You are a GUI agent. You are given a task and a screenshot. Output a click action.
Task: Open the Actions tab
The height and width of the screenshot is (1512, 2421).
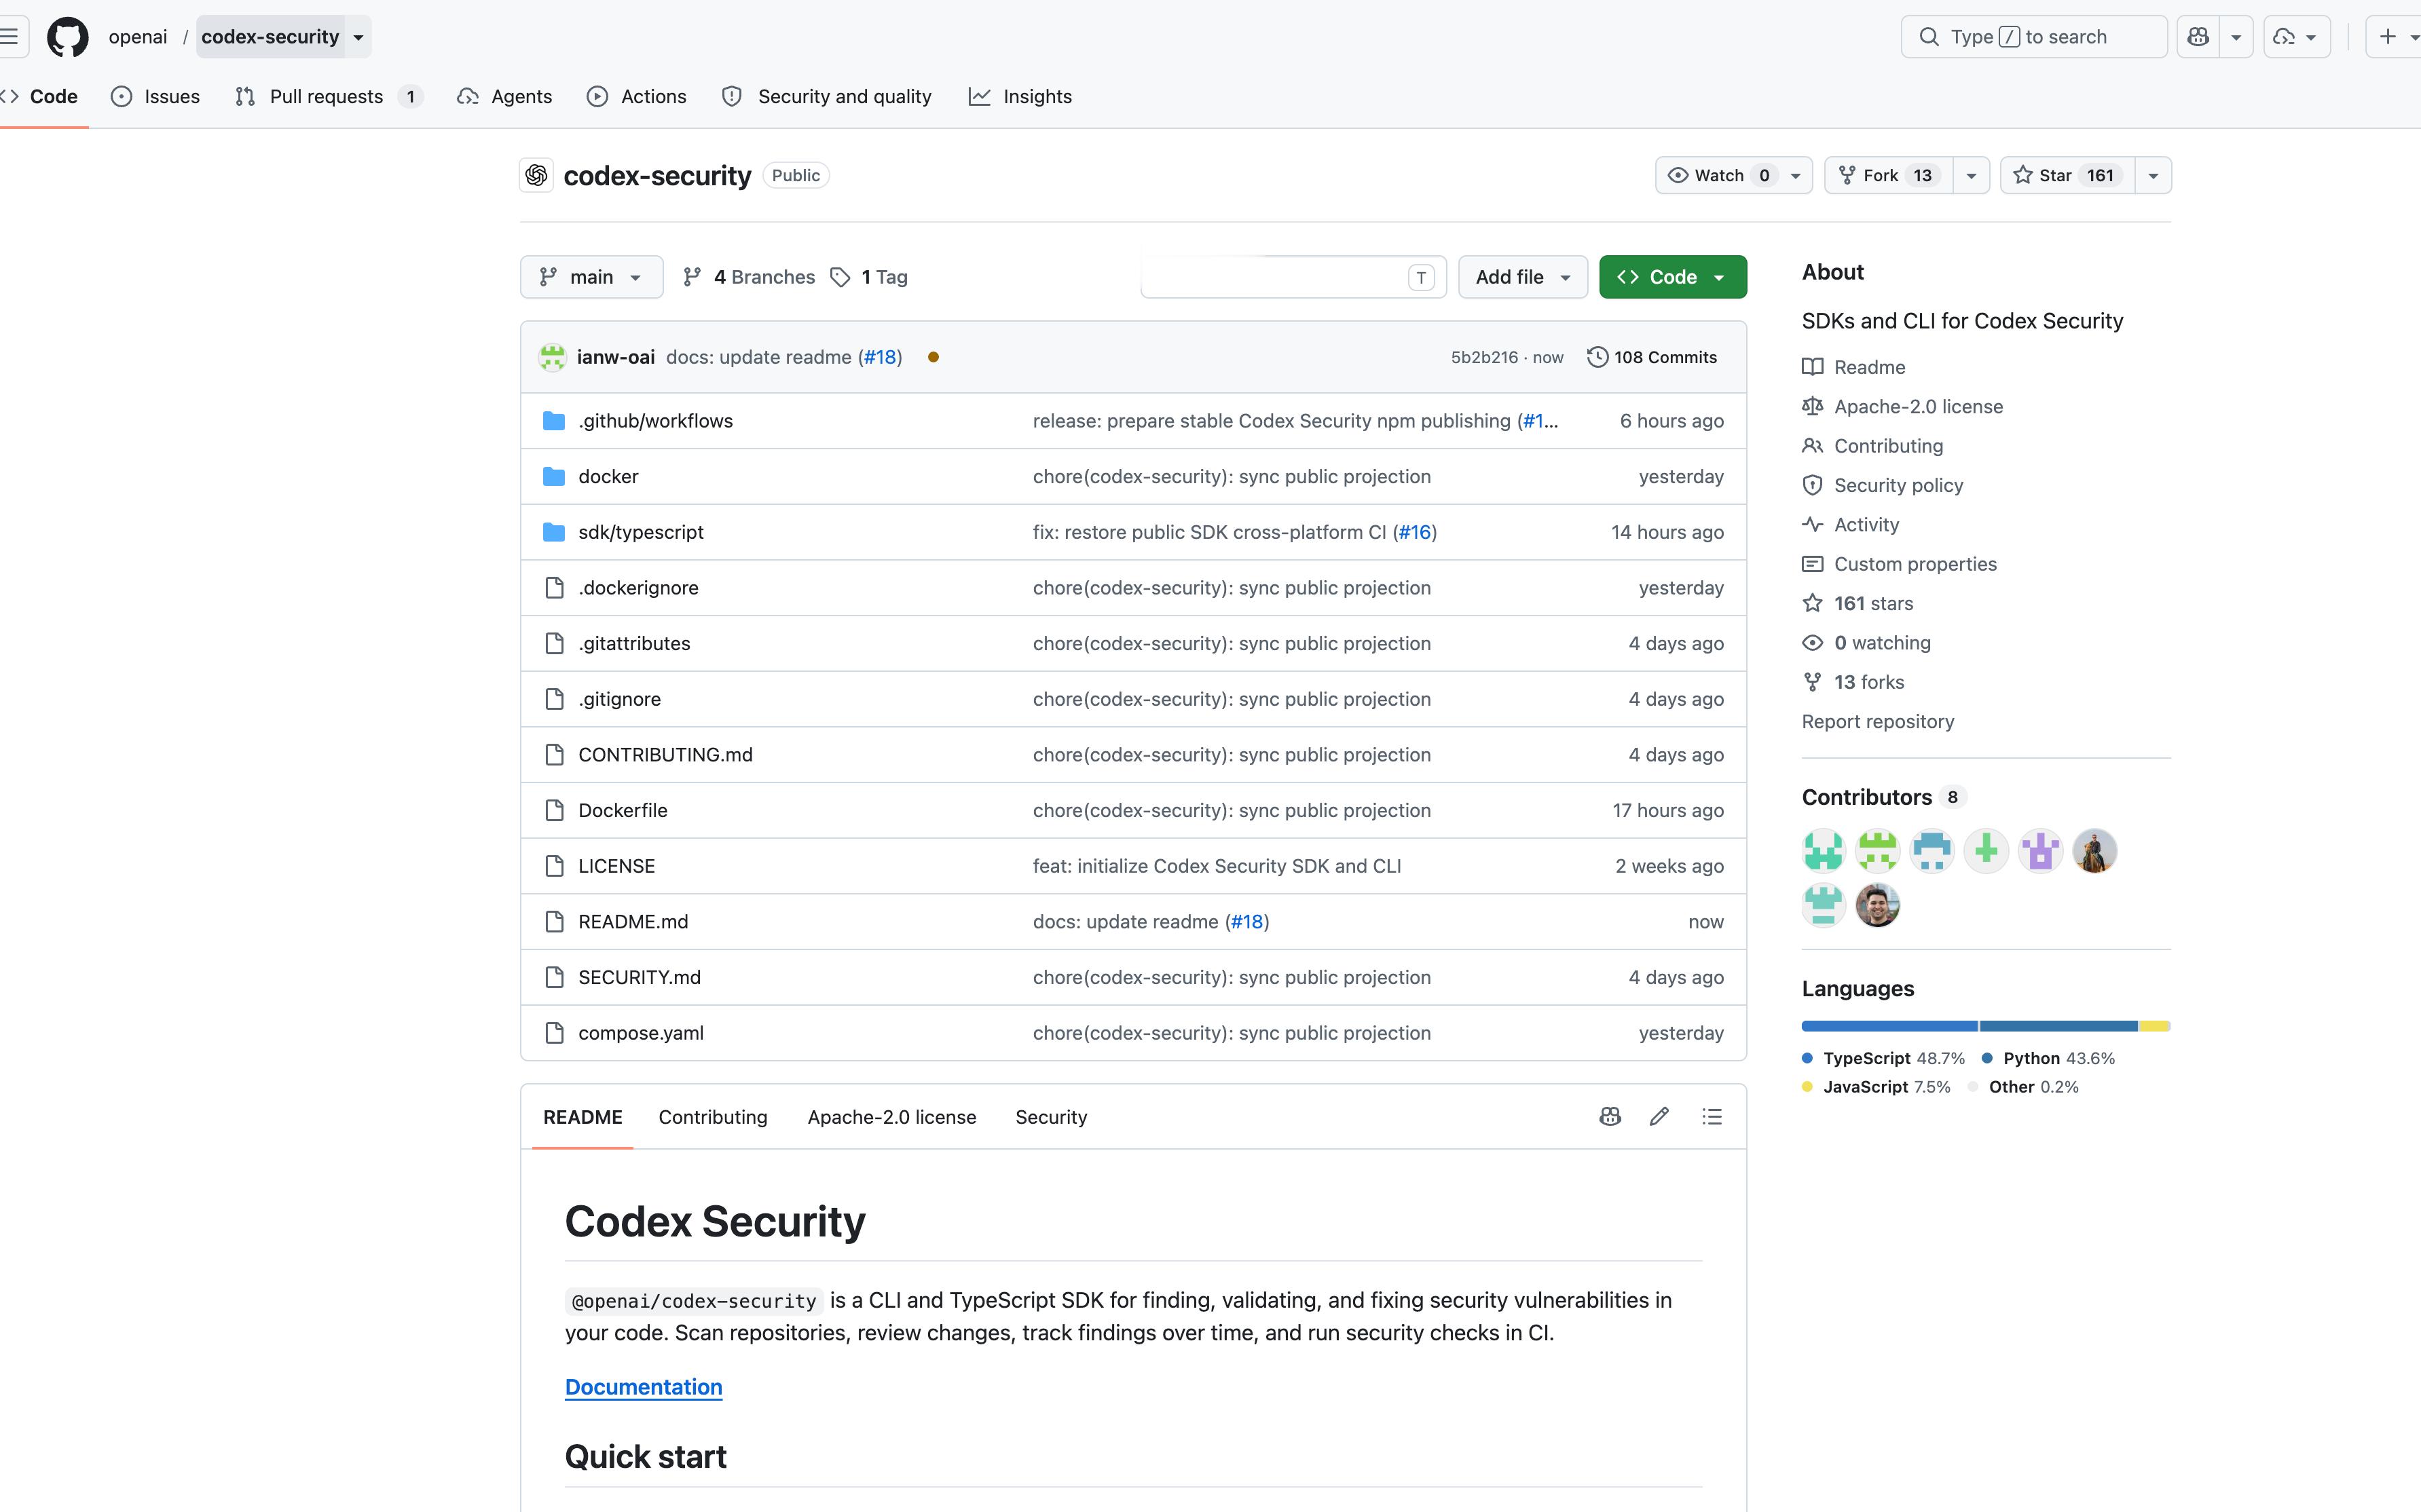[x=636, y=96]
